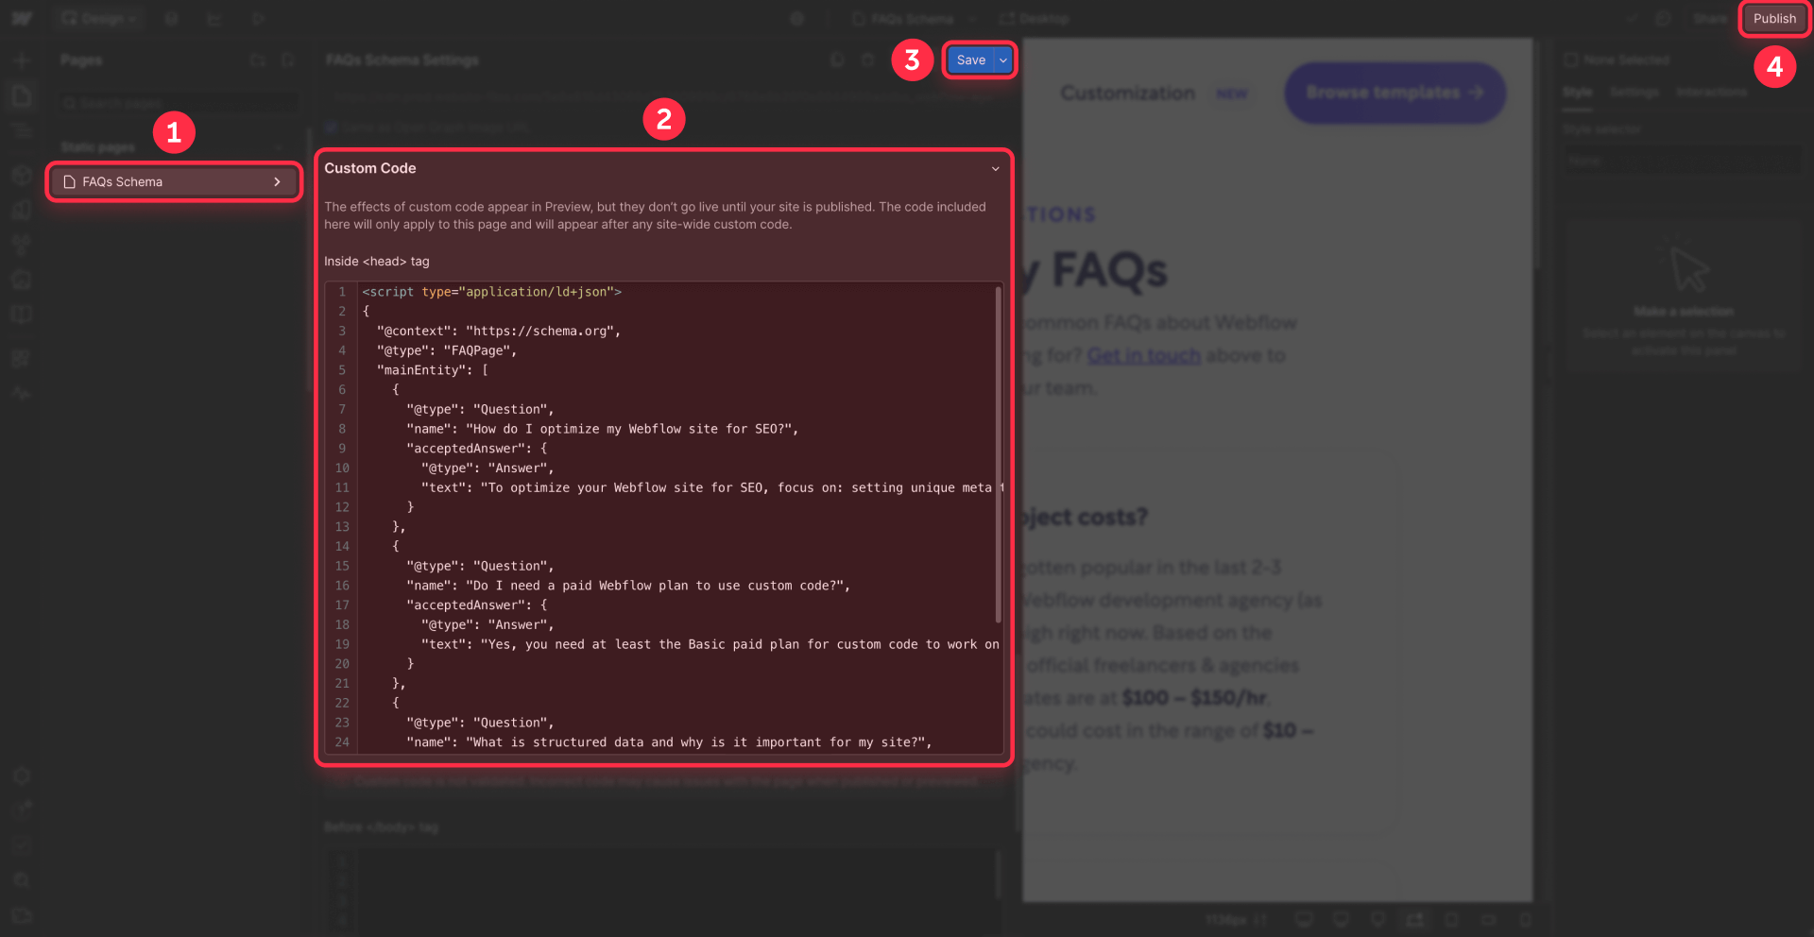This screenshot has width=1814, height=937.
Task: Click the Webflow logo
Action: tap(23, 18)
